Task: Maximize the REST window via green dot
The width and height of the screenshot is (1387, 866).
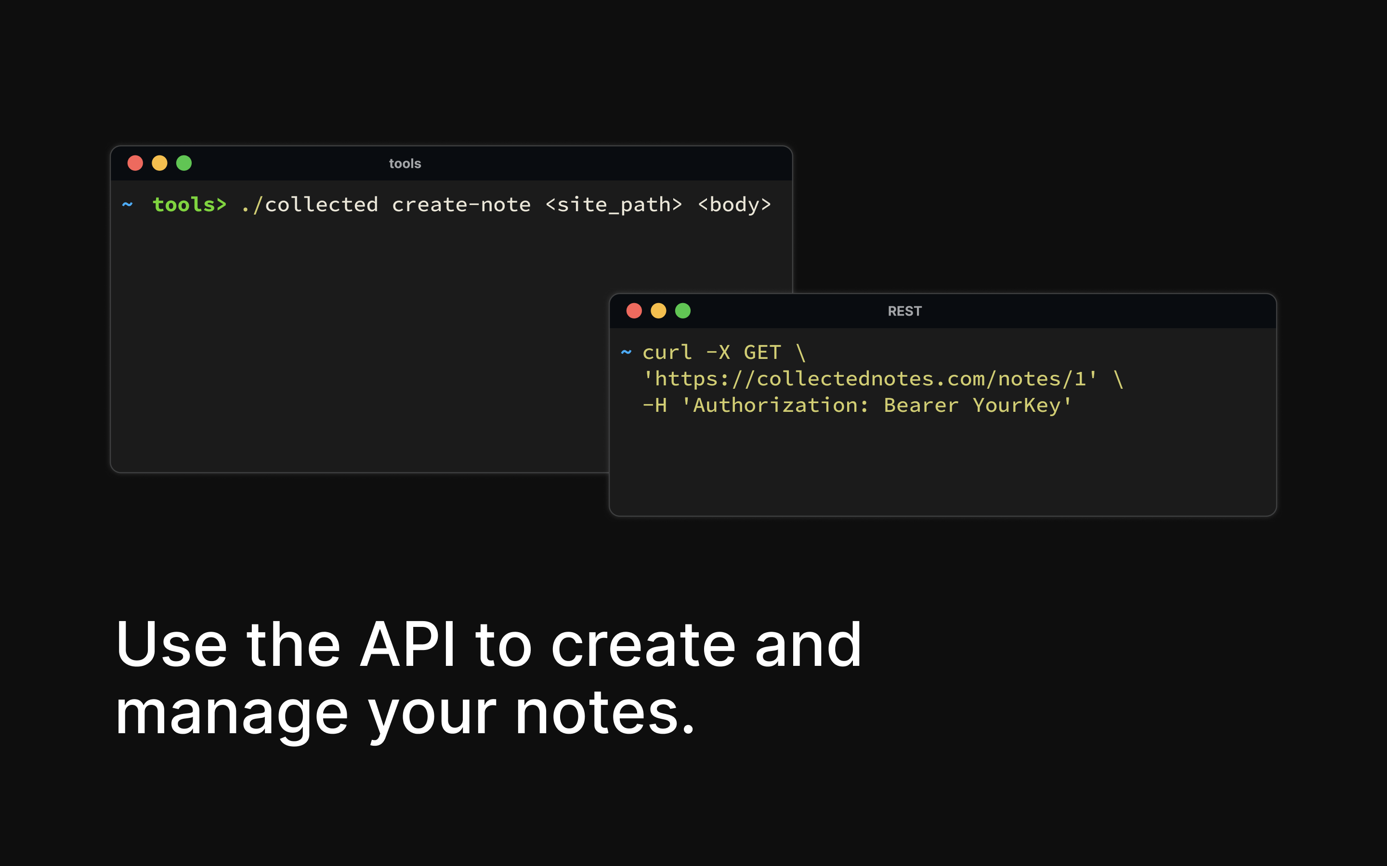Action: click(x=682, y=310)
